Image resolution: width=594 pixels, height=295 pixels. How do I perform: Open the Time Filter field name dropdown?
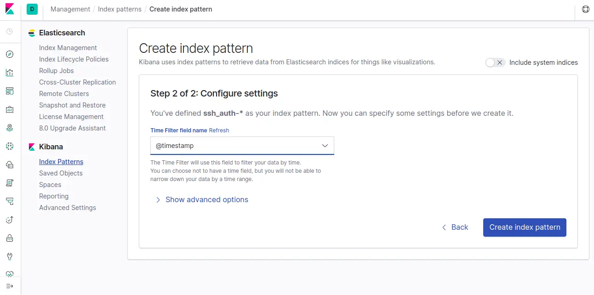(242, 146)
